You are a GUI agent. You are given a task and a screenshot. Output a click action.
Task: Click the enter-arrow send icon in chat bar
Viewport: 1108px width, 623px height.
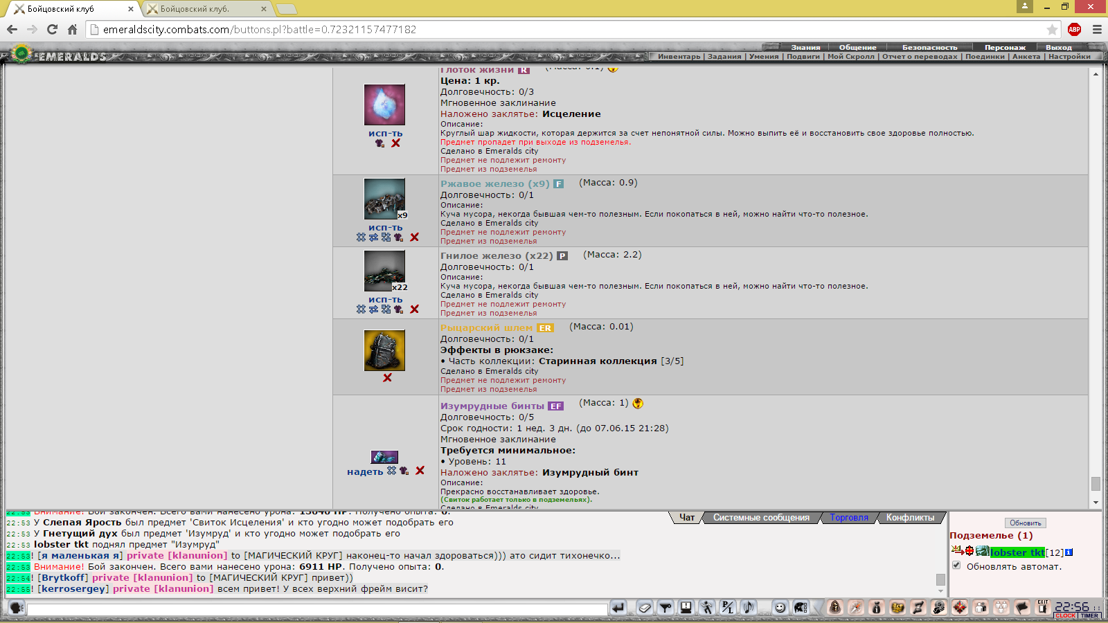point(618,608)
